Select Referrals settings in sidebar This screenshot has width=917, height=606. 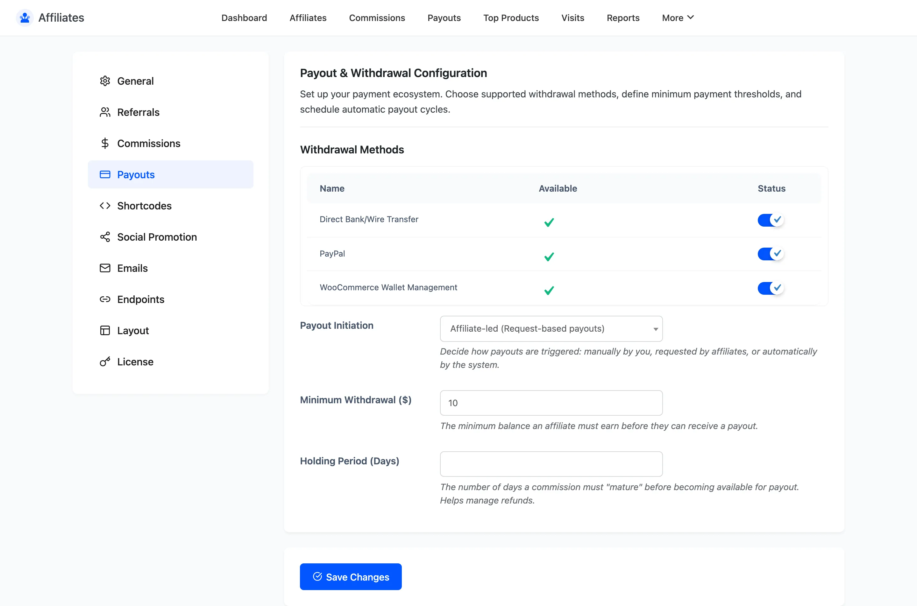(x=170, y=112)
